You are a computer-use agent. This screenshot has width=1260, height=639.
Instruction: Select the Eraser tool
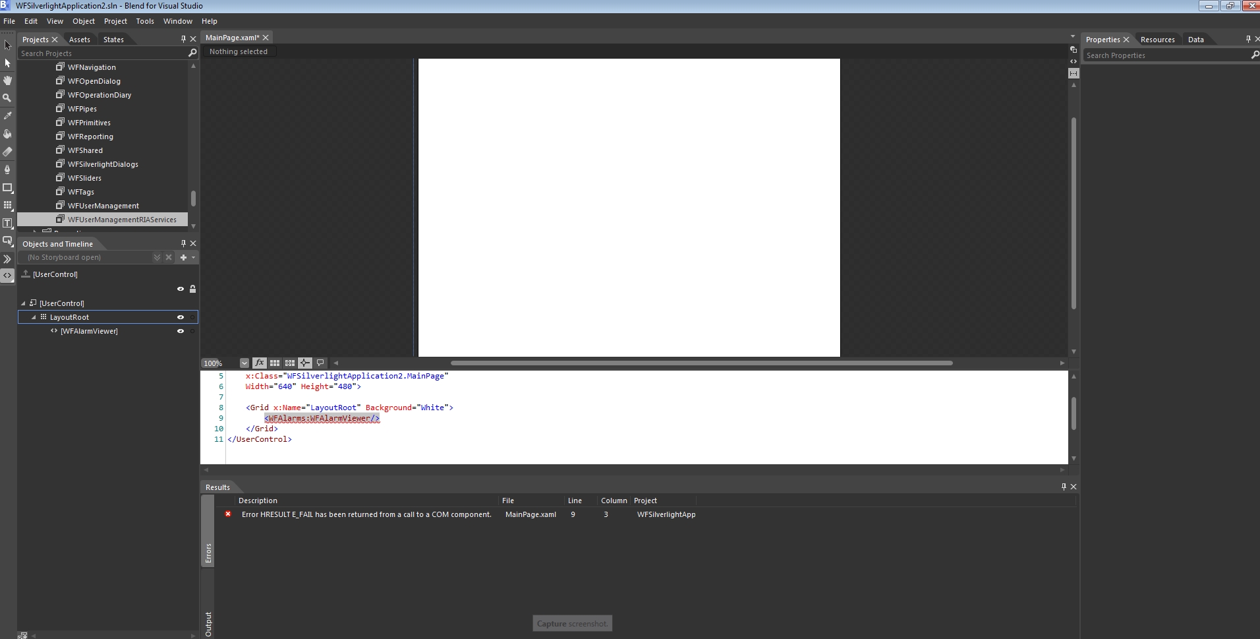[8, 152]
